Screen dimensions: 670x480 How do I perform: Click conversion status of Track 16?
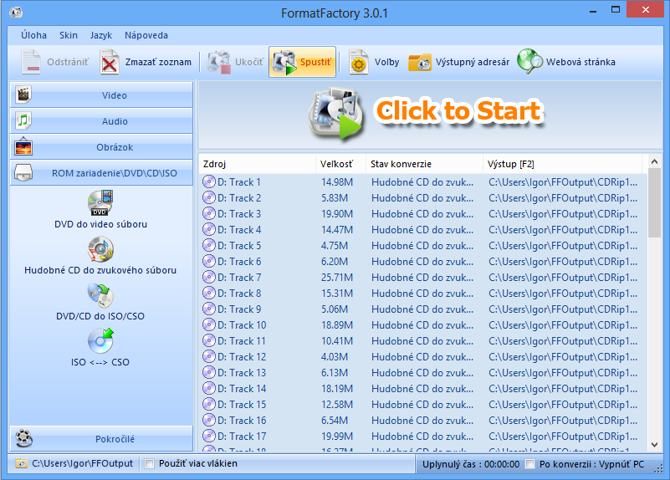point(422,421)
